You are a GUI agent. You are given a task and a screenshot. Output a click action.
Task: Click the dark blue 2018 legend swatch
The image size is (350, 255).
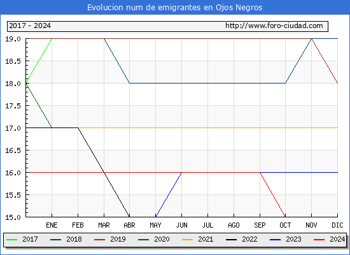coord(55,240)
